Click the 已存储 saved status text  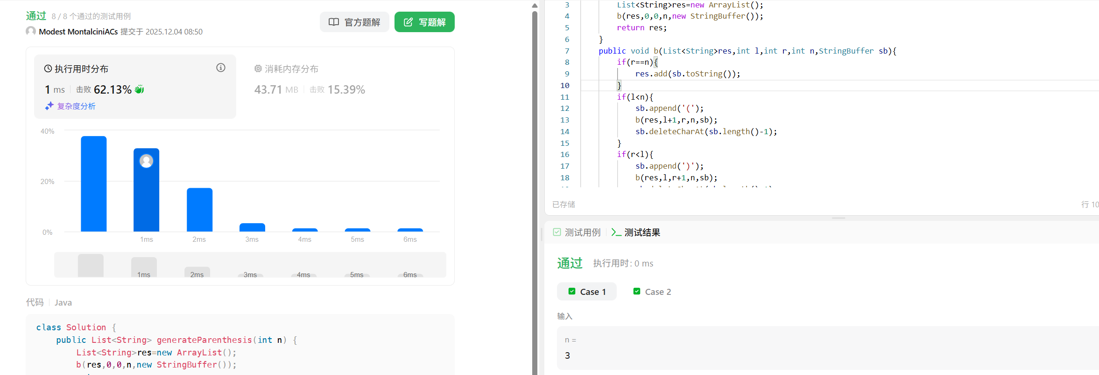click(564, 204)
